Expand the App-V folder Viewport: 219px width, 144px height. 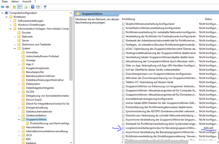tap(19, 64)
